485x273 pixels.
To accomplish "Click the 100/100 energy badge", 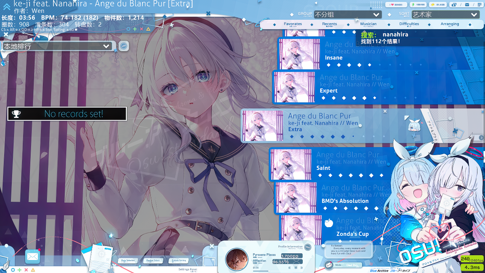I will pyautogui.click(x=419, y=5).
